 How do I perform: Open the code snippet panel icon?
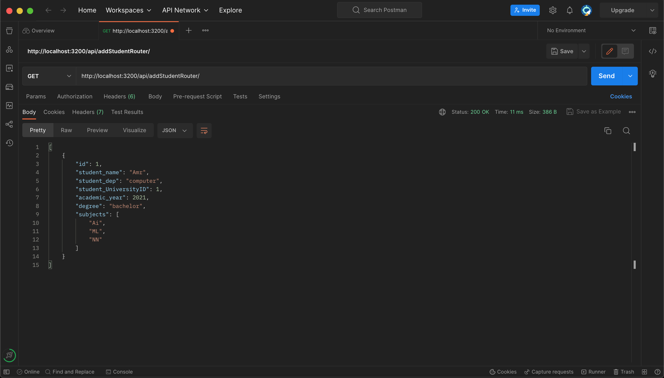[653, 51]
